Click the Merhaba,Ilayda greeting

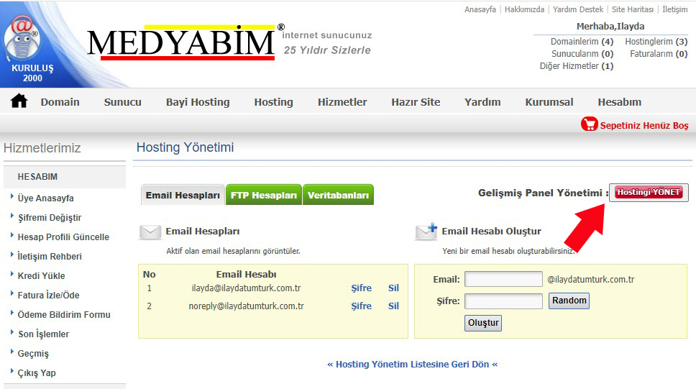610,26
